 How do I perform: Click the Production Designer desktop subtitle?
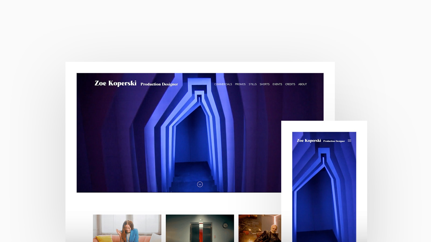tap(159, 84)
